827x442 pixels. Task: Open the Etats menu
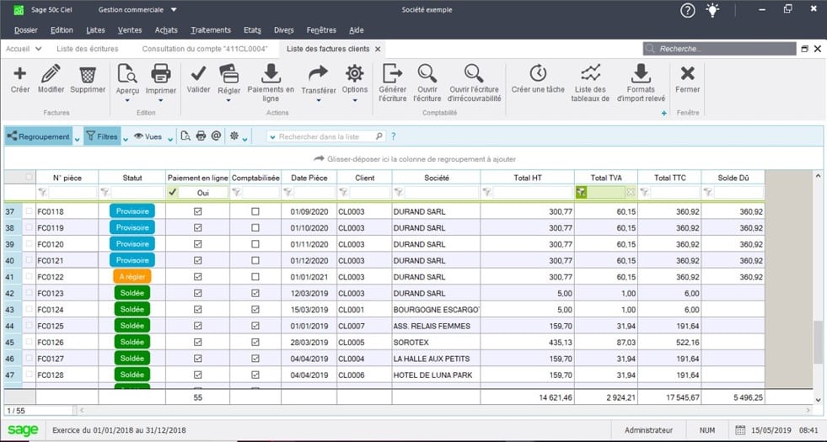(x=252, y=30)
